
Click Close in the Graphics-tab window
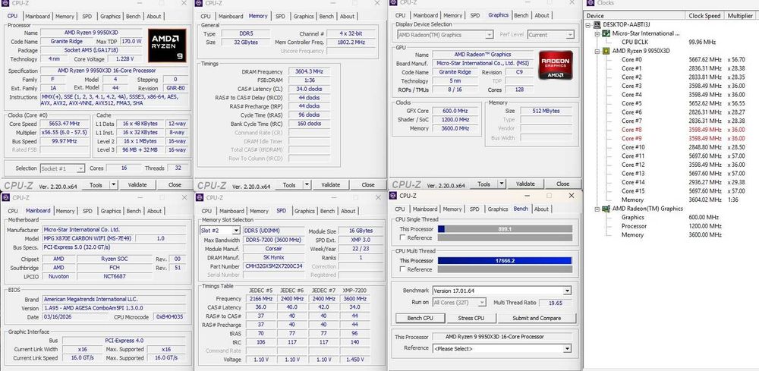pos(563,184)
